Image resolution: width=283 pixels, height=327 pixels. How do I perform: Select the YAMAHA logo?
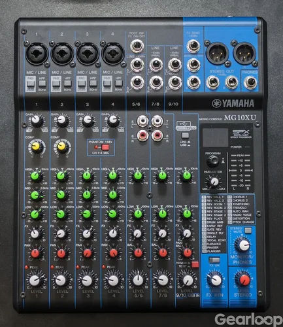click(233, 103)
